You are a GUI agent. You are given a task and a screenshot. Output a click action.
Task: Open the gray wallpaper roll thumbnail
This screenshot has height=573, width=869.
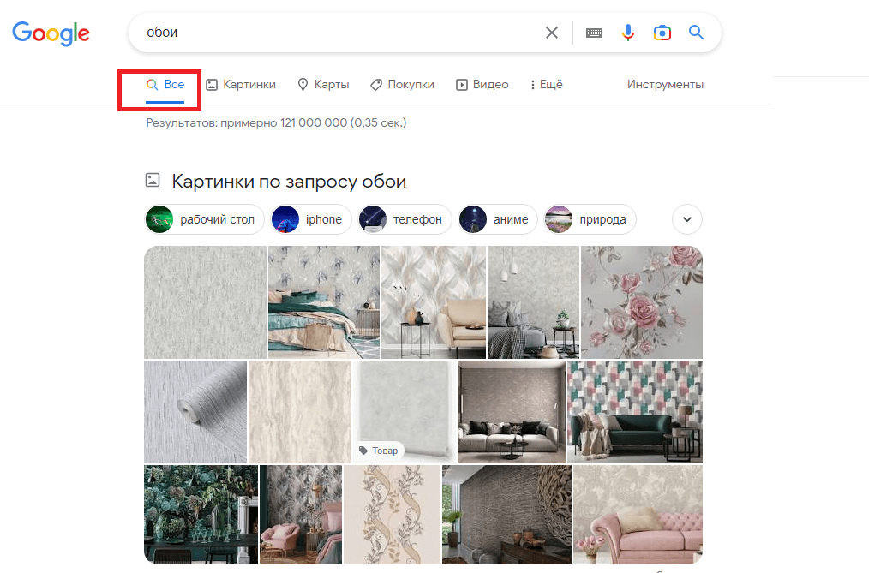(195, 412)
